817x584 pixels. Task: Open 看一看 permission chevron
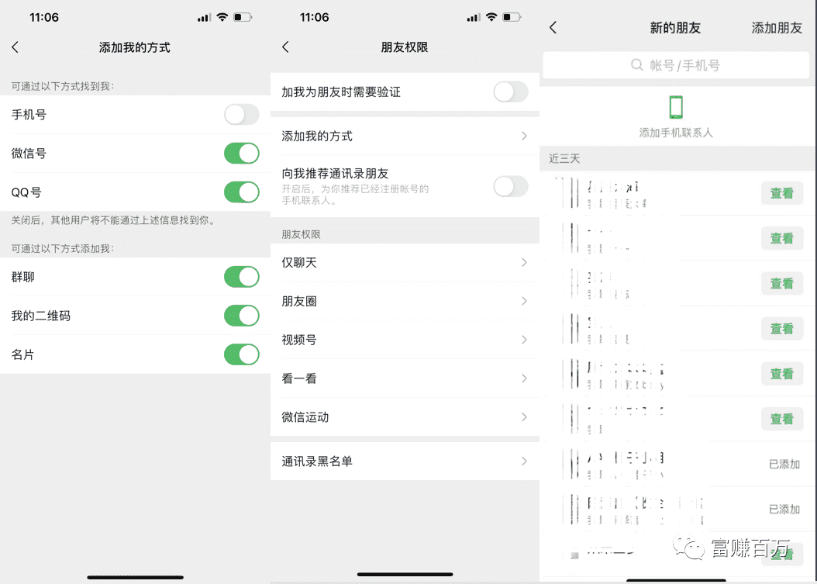(x=524, y=378)
